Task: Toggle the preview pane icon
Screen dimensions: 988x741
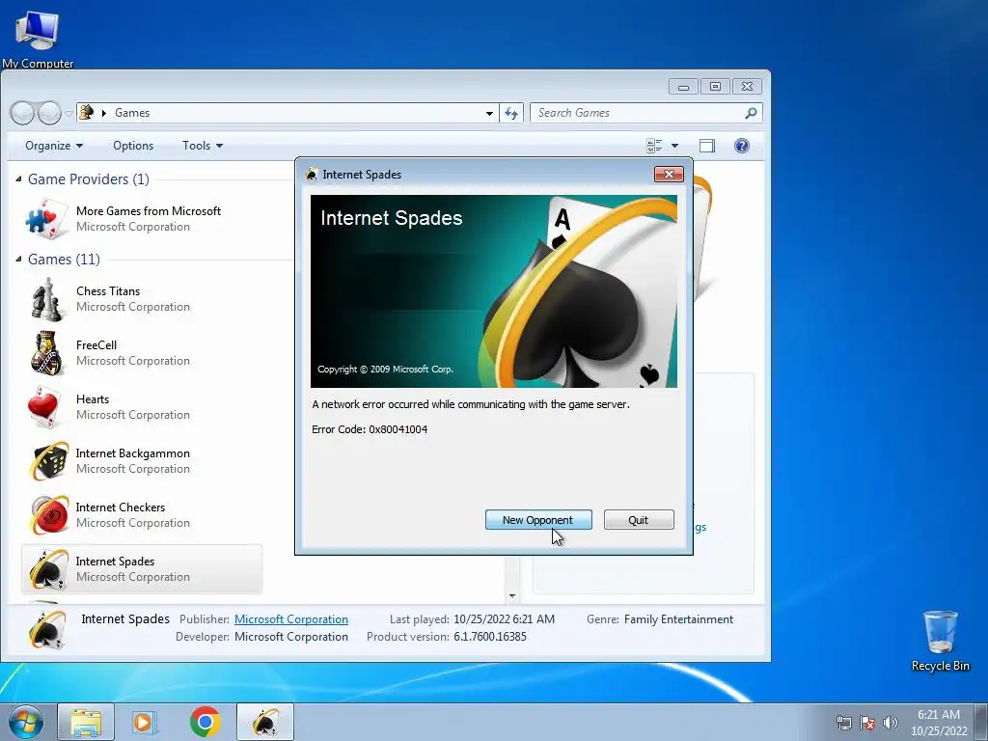Action: tap(707, 146)
